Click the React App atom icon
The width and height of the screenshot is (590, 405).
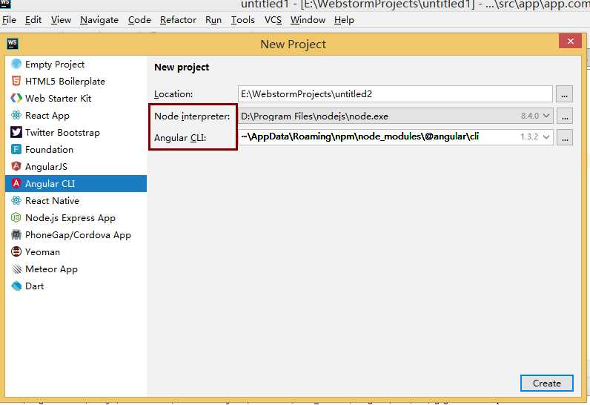click(x=16, y=115)
